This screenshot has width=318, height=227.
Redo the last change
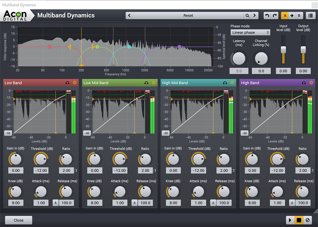click(275, 16)
